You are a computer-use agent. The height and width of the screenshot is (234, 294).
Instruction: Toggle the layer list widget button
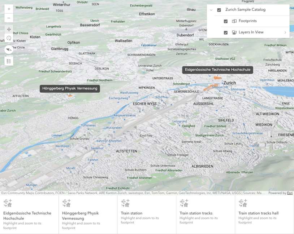click(9, 61)
